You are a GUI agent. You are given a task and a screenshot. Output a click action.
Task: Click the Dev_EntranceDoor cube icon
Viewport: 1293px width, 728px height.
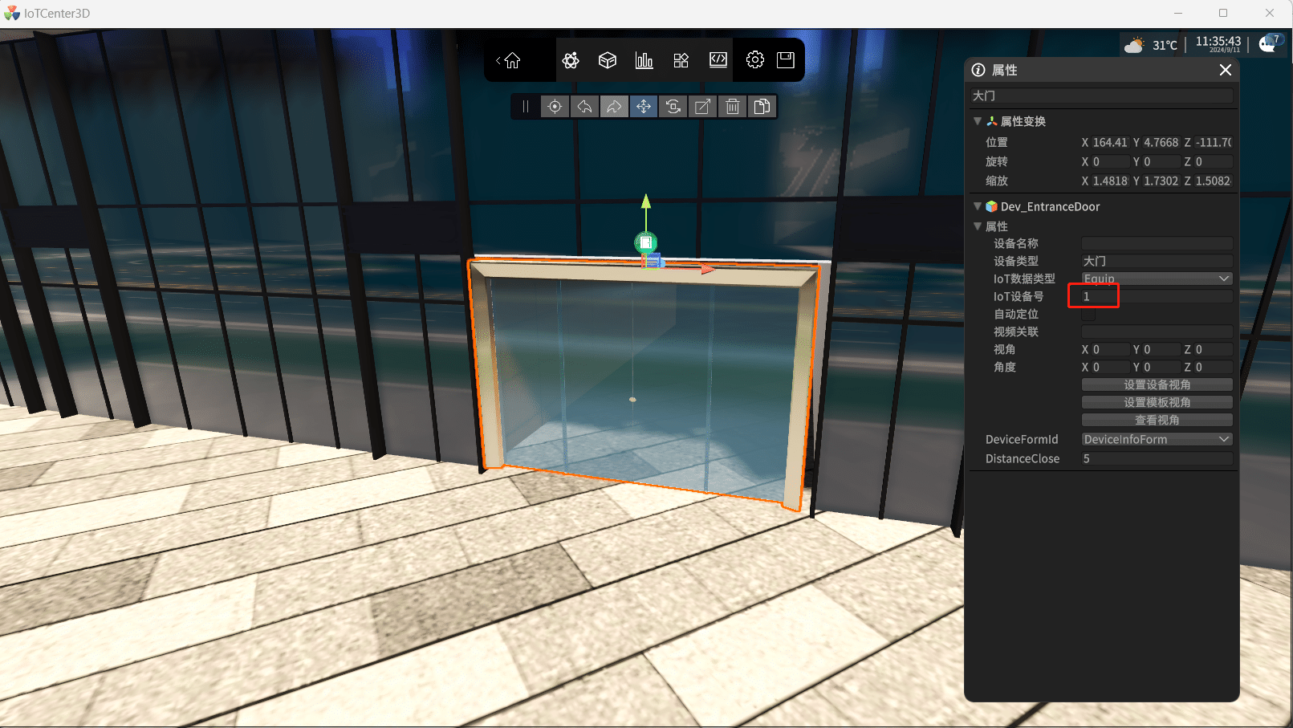pyautogui.click(x=991, y=206)
